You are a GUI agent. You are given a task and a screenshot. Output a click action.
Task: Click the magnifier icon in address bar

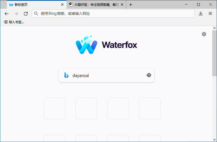pyautogui.click(x=36, y=13)
